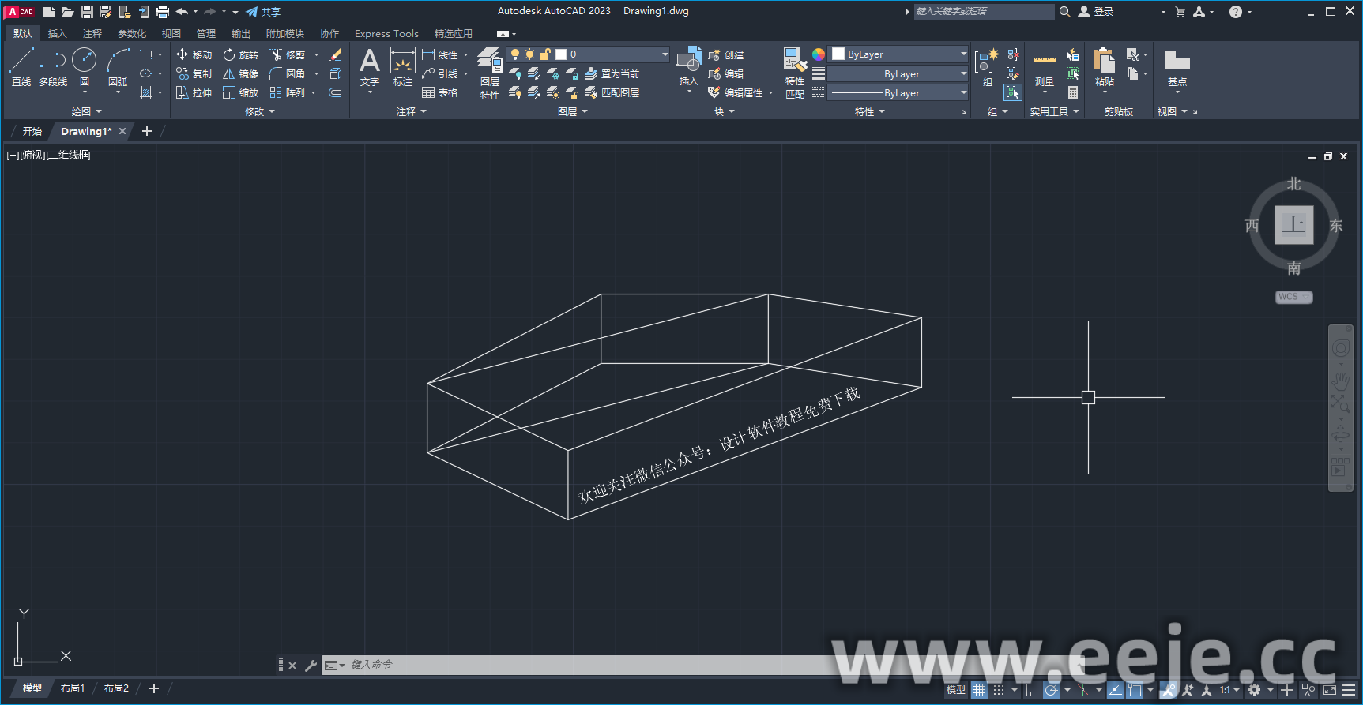Open the 图层特性 layer properties panel

490,73
